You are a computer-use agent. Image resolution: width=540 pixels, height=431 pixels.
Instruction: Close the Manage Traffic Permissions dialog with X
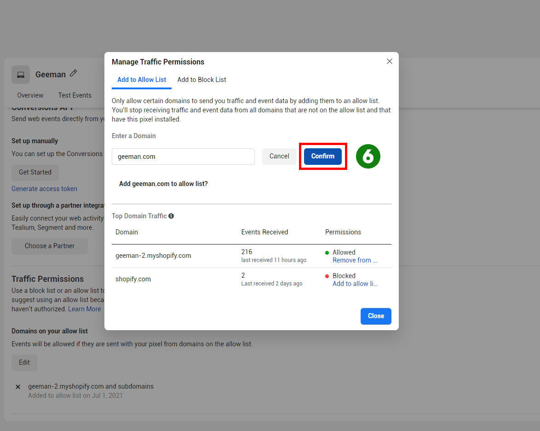coord(389,61)
